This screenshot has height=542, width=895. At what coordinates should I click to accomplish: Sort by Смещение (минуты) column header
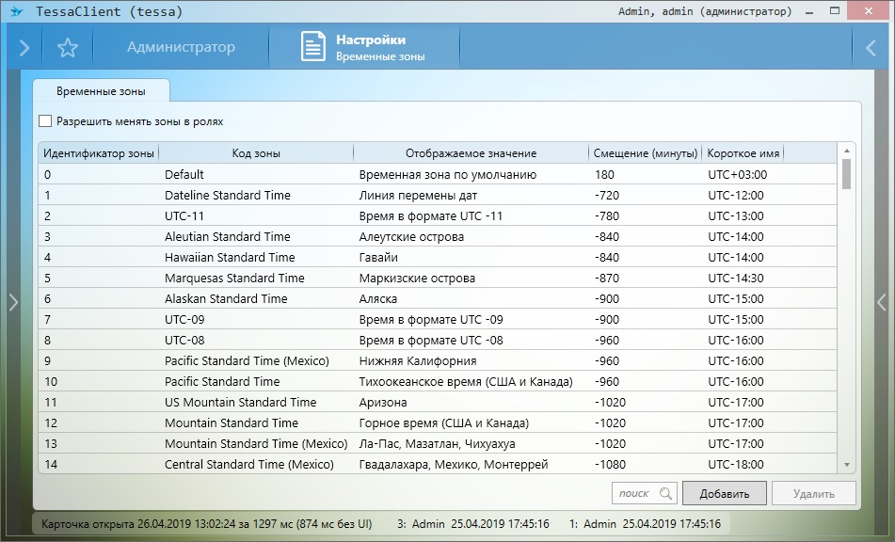pos(646,153)
